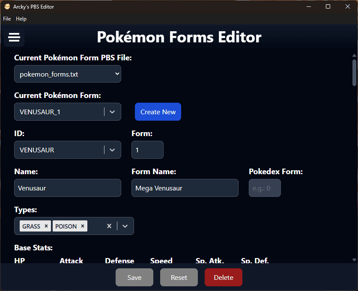Screen dimensions: 358x291
Task: Click the Form number field
Action: [x=147, y=150]
